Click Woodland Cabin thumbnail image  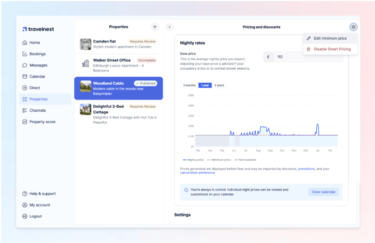tap(86, 86)
